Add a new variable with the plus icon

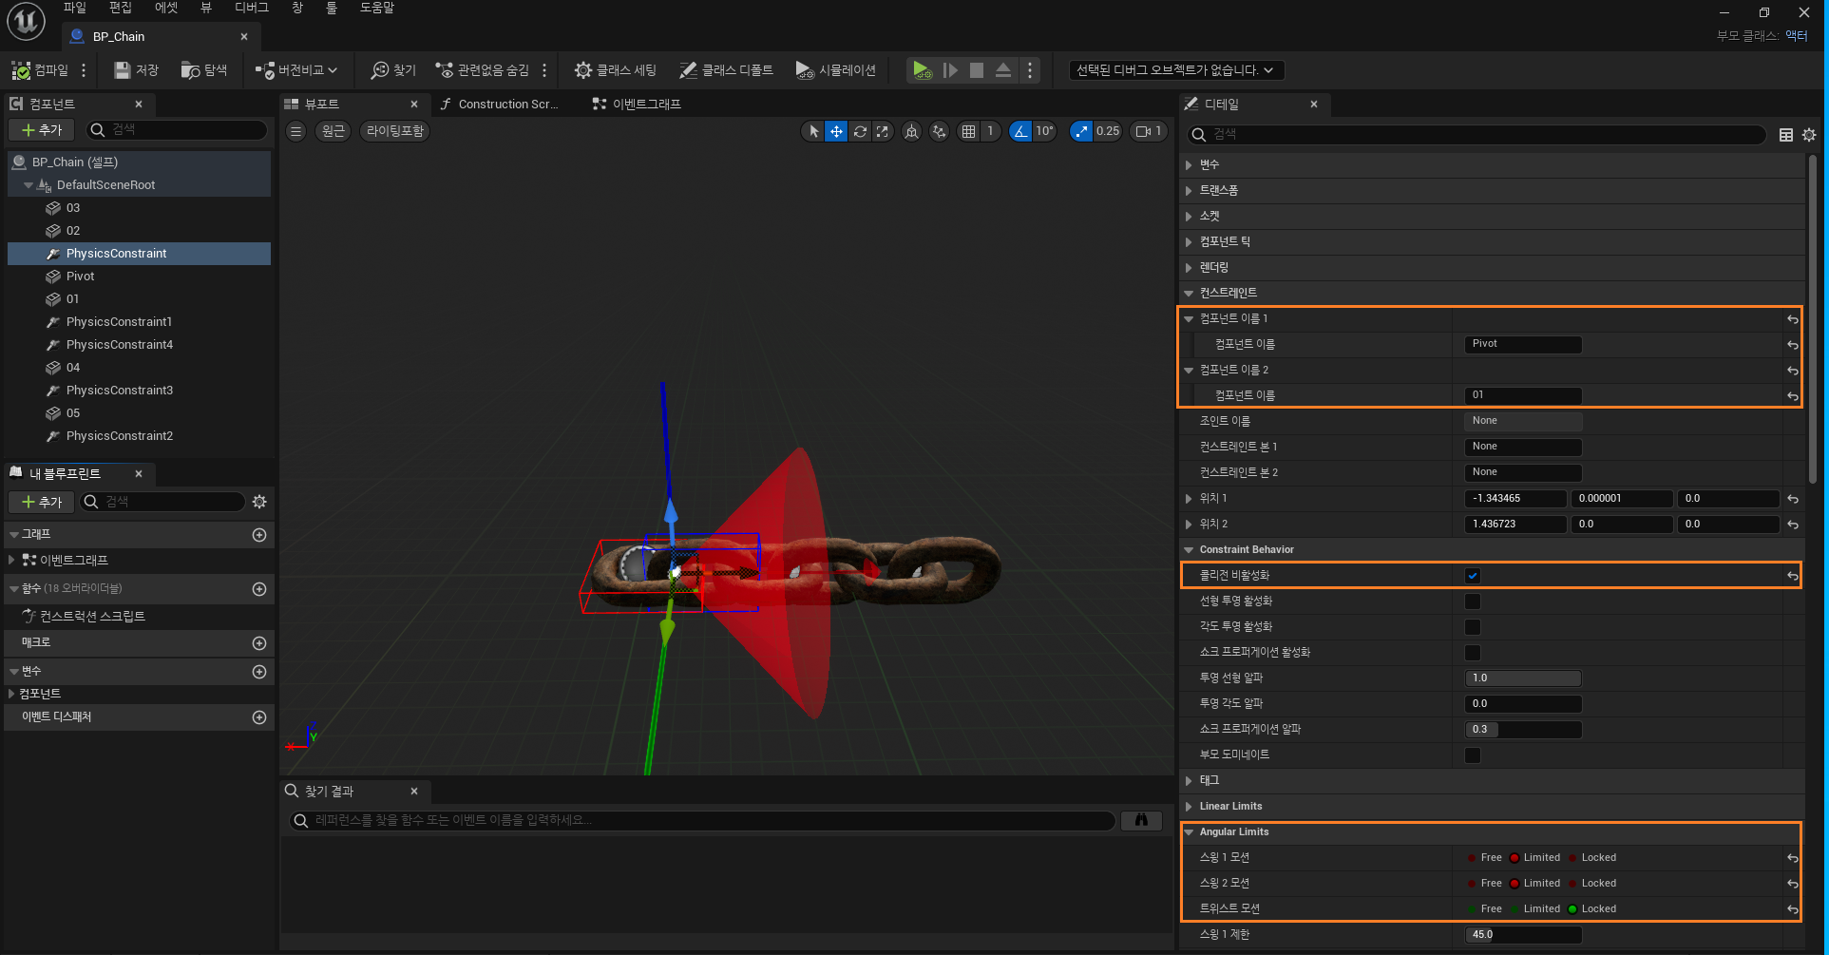(x=259, y=672)
